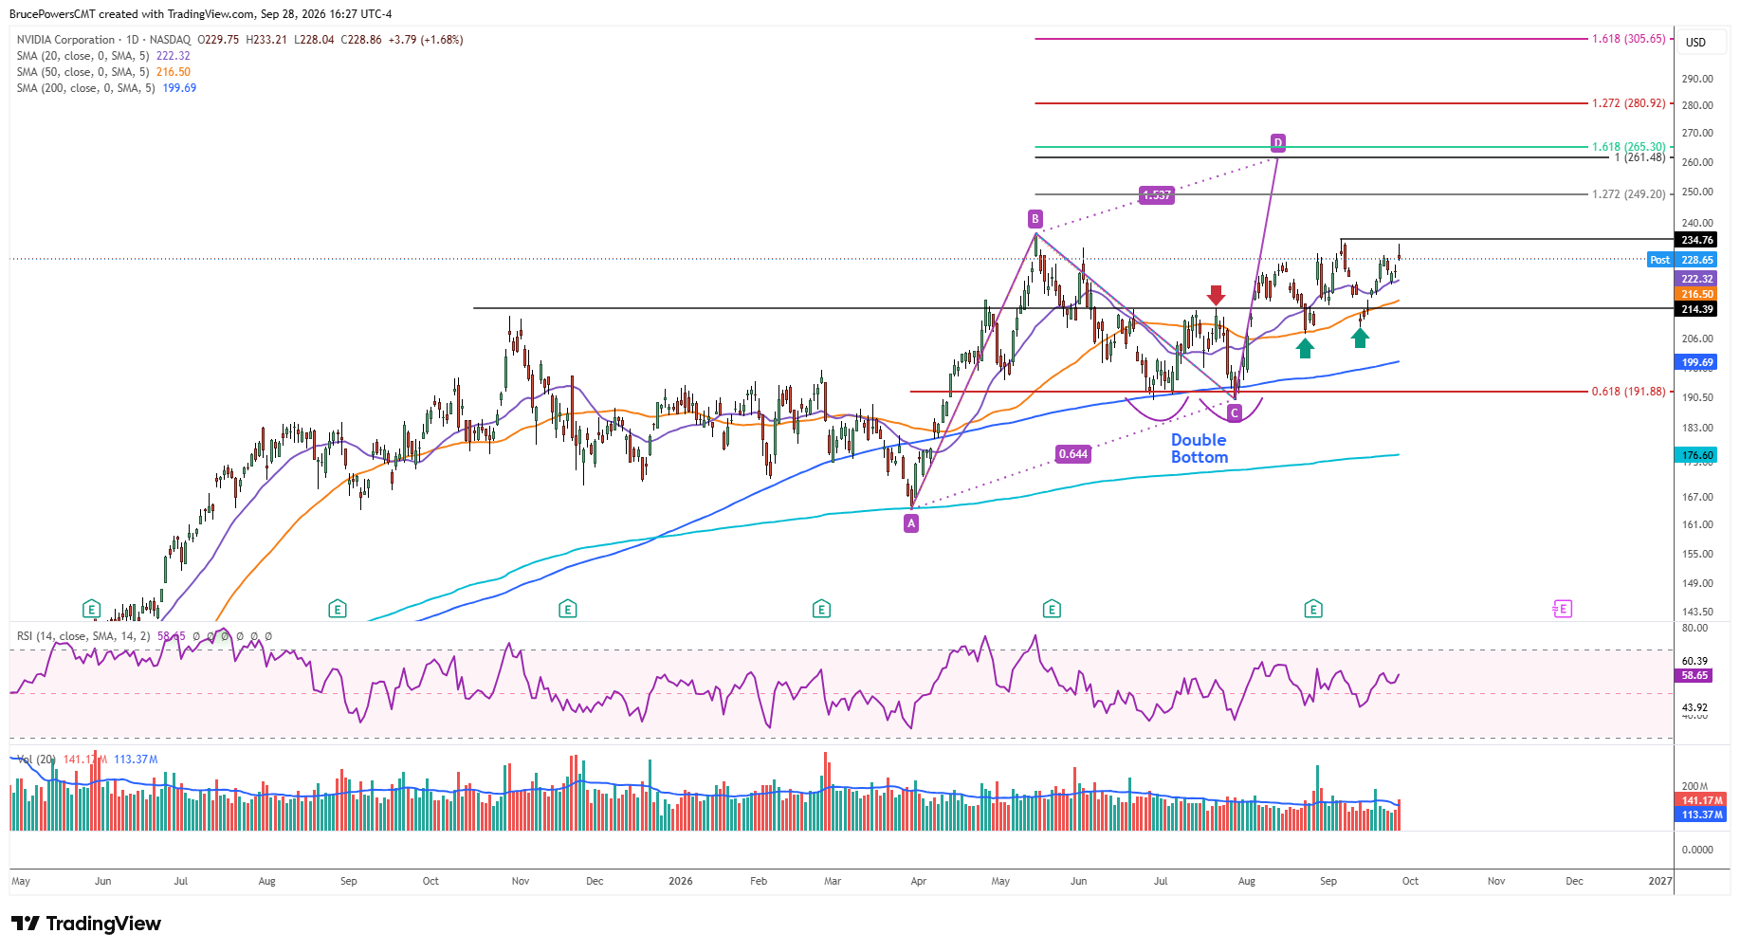Click the 234.76 price tag
The width and height of the screenshot is (1740, 952).
coord(1697,240)
